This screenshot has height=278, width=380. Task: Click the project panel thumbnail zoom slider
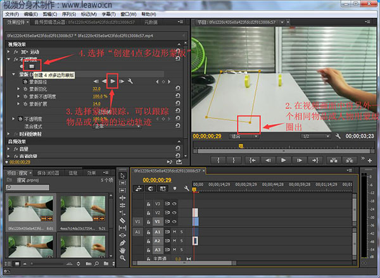point(46,263)
